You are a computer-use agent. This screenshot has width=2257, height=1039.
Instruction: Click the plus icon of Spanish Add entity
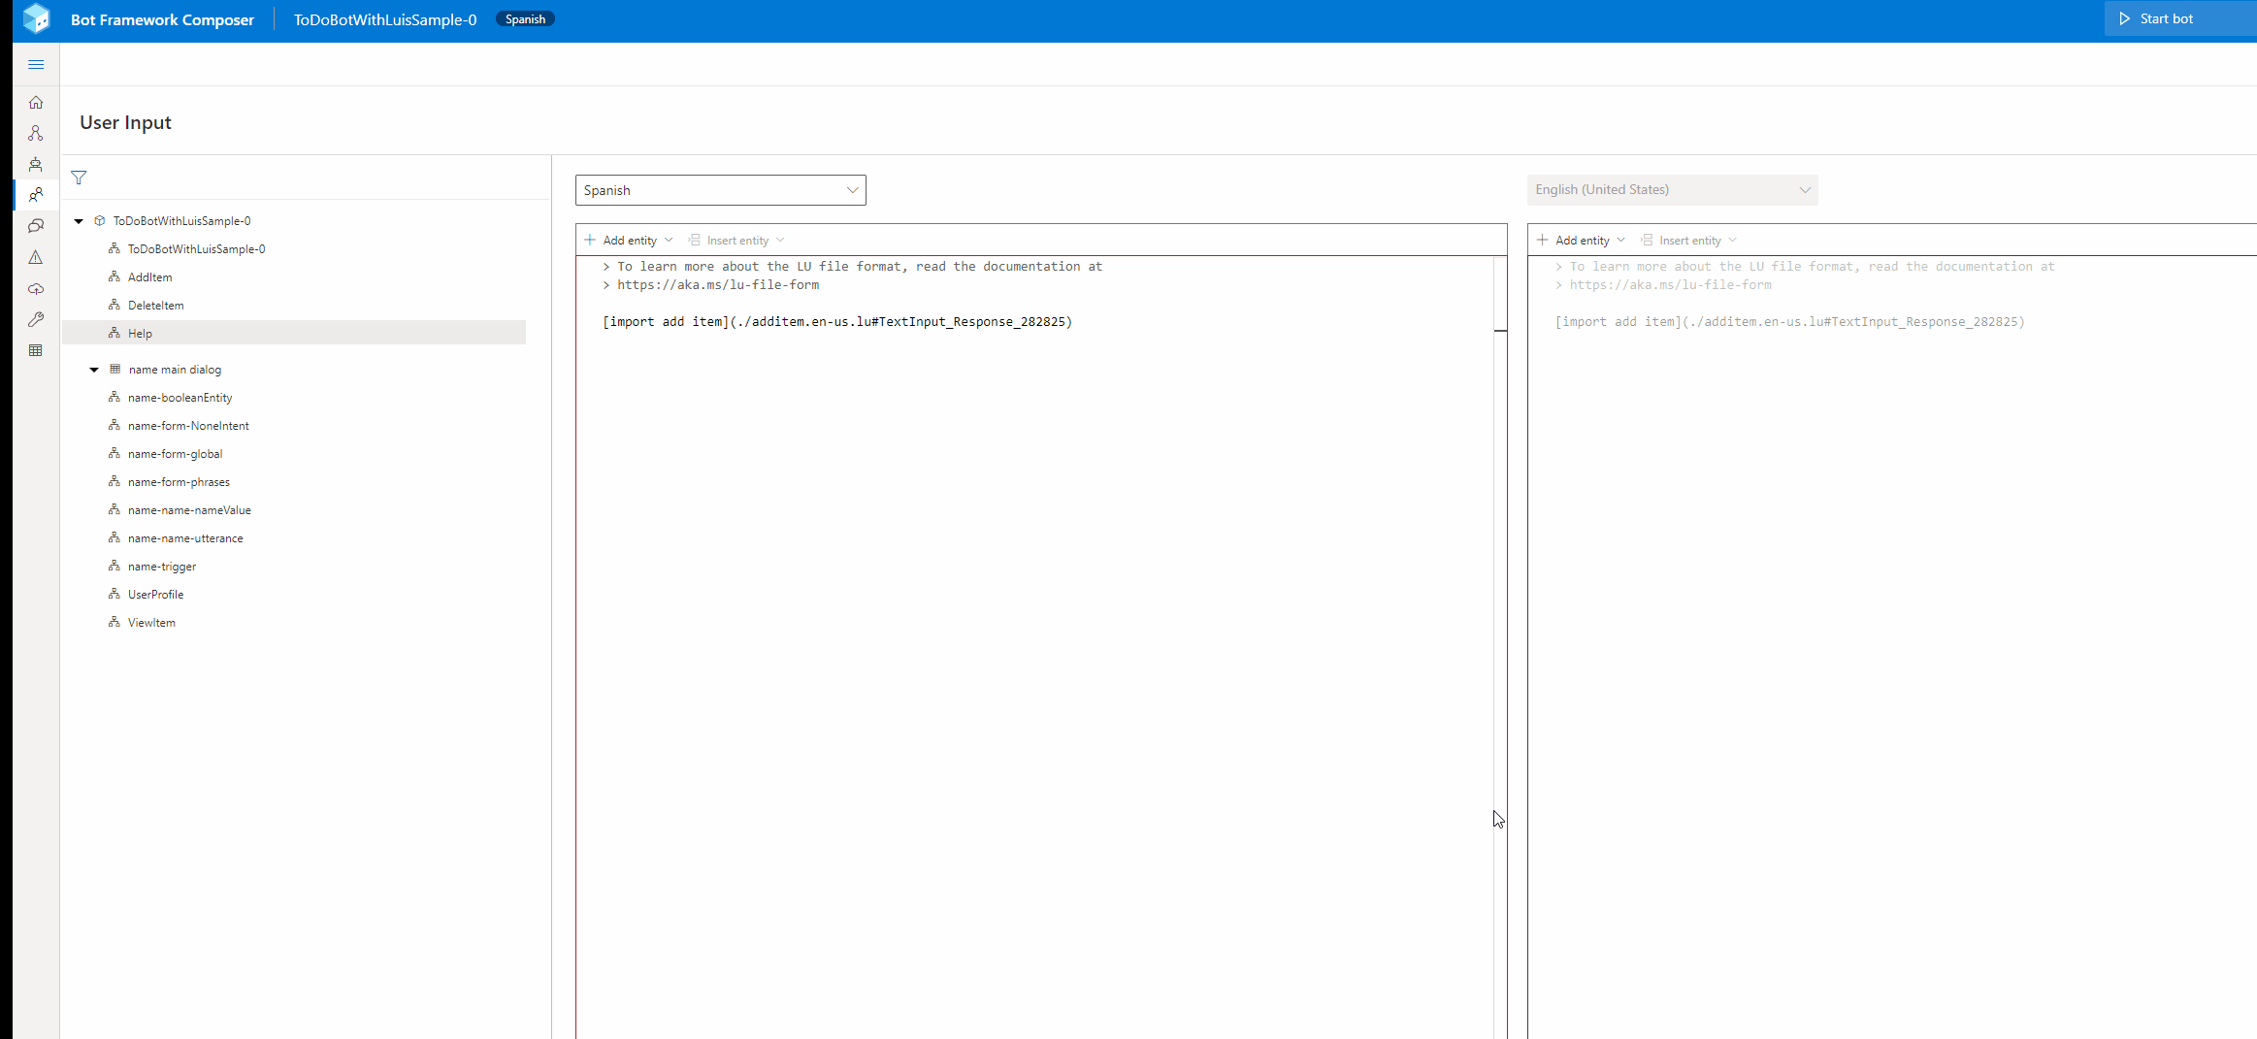coord(590,240)
